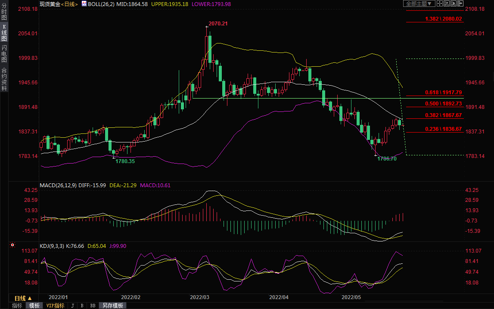Select the K线图 side tab
The width and height of the screenshot is (494, 309).
click(4, 33)
